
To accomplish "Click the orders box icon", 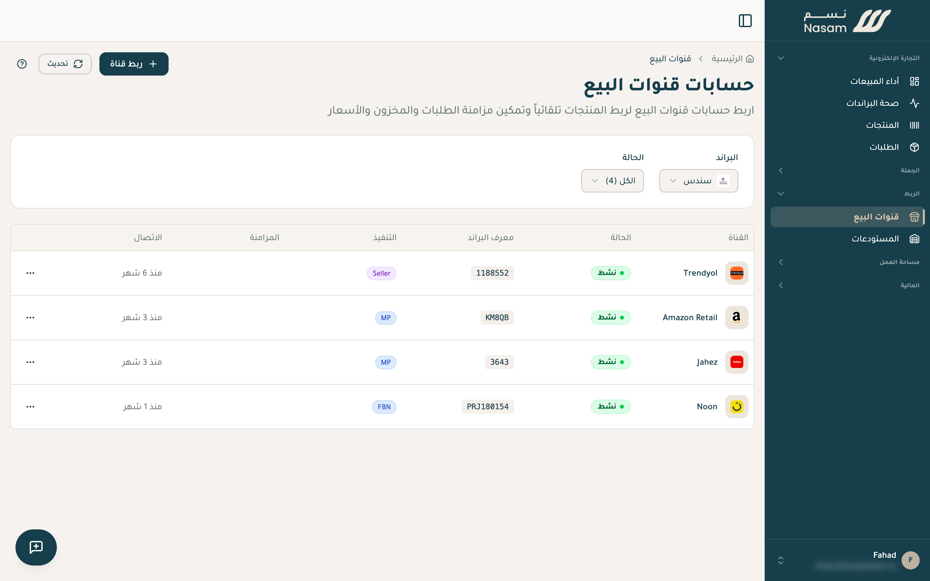I will coord(914,147).
